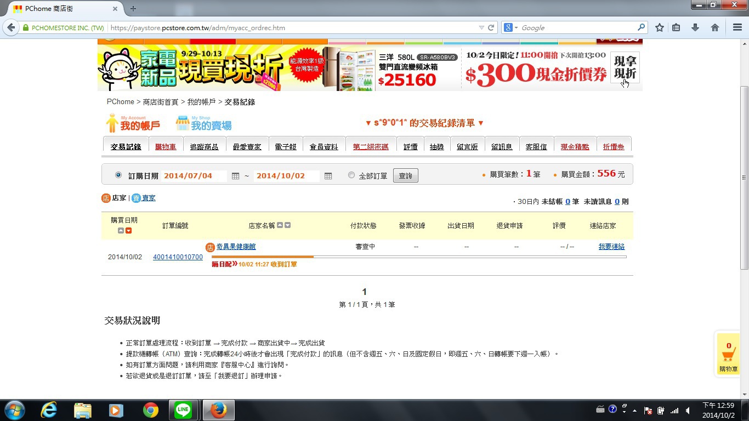Click the 現拿現折 coupon banner button
The width and height of the screenshot is (749, 421).
[x=625, y=67]
